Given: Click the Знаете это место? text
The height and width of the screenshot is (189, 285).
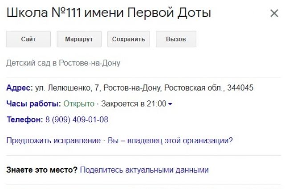Looking at the screenshot, I should 42,170.
